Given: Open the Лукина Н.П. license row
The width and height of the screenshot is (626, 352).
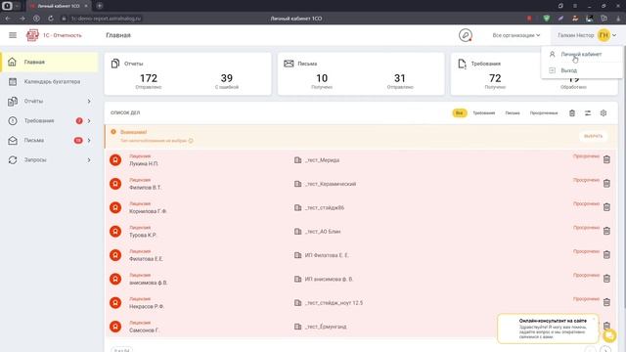Looking at the screenshot, I should click(x=361, y=160).
